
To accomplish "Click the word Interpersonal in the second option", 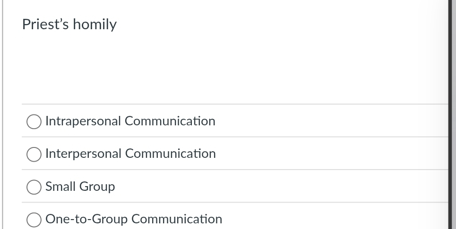I will click(84, 154).
